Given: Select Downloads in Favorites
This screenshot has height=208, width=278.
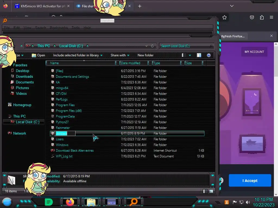Looking at the screenshot, I should (x=24, y=76).
